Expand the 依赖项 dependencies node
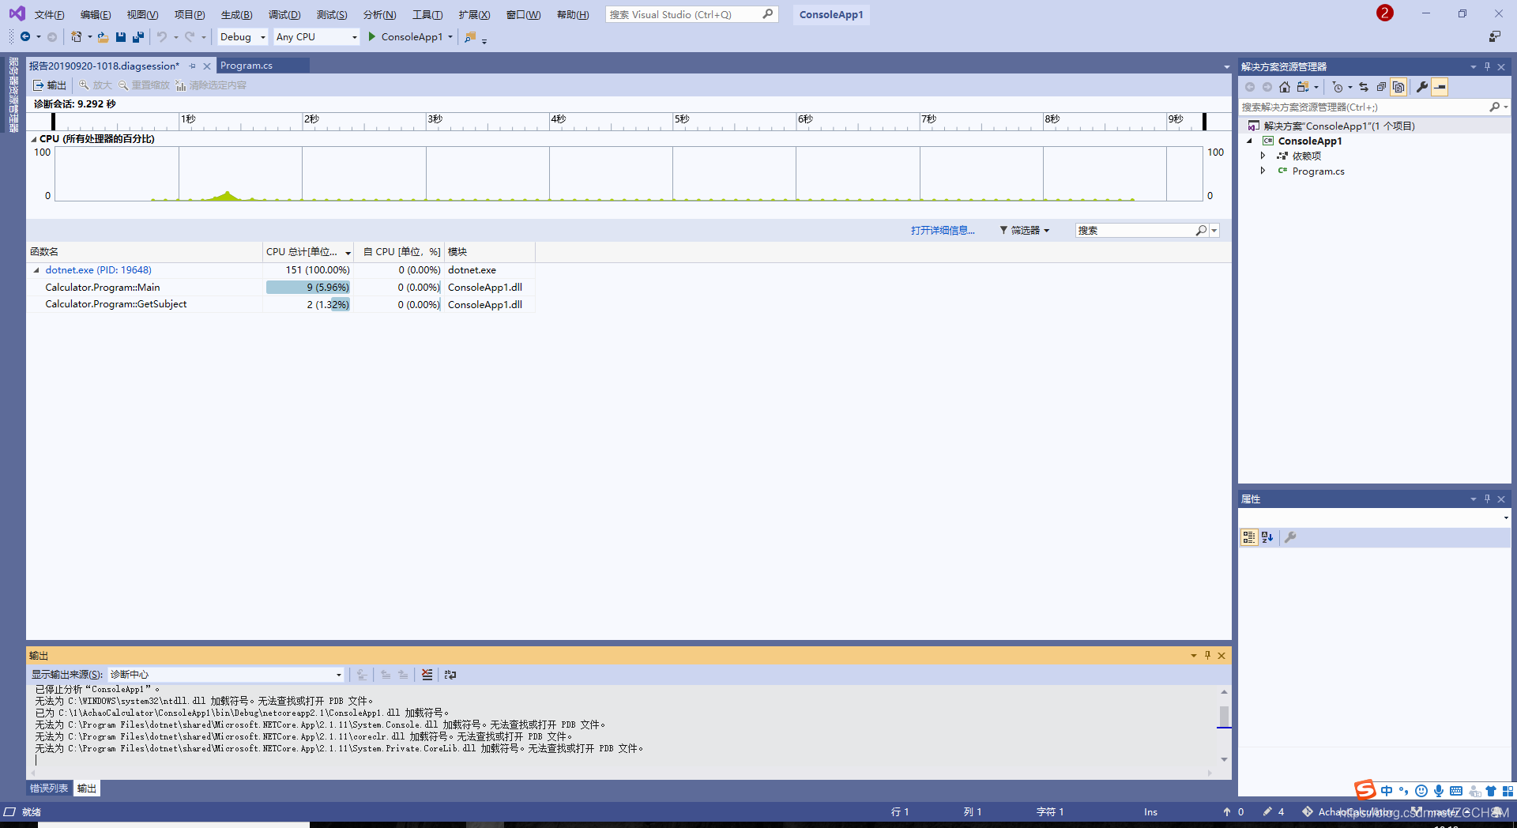Viewport: 1517px width, 828px height. click(x=1263, y=156)
